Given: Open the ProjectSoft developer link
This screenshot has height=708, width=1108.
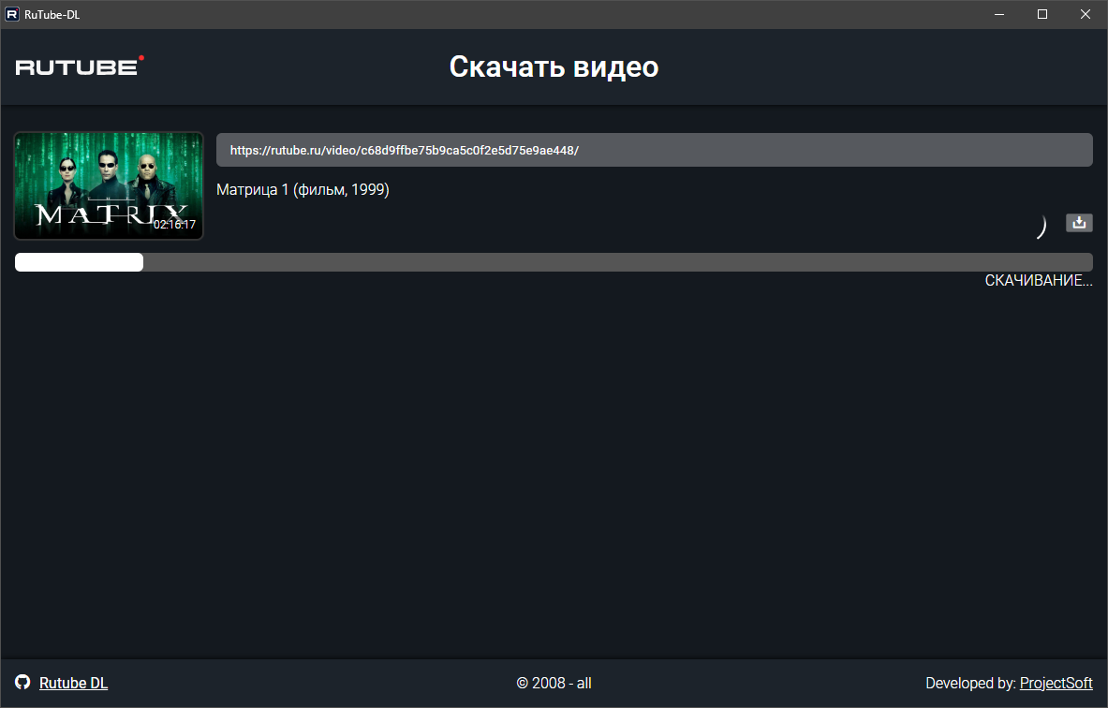Looking at the screenshot, I should pyautogui.click(x=1056, y=683).
